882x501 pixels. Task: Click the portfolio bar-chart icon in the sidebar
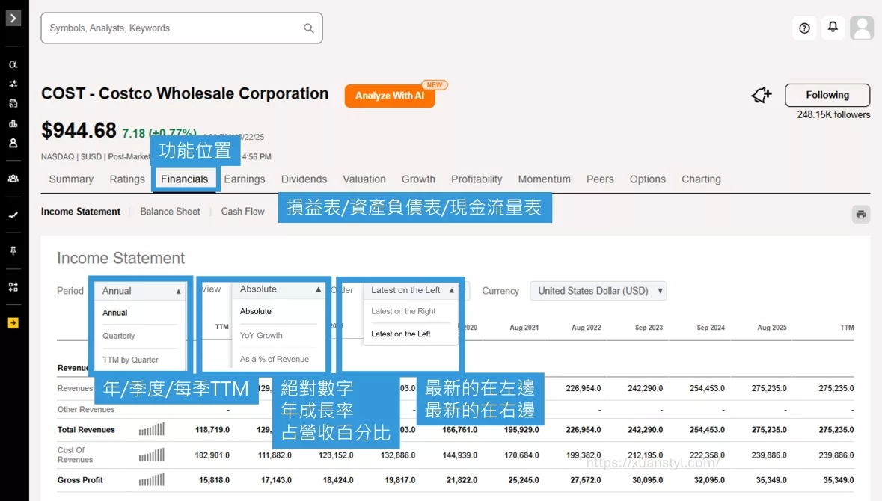click(13, 123)
